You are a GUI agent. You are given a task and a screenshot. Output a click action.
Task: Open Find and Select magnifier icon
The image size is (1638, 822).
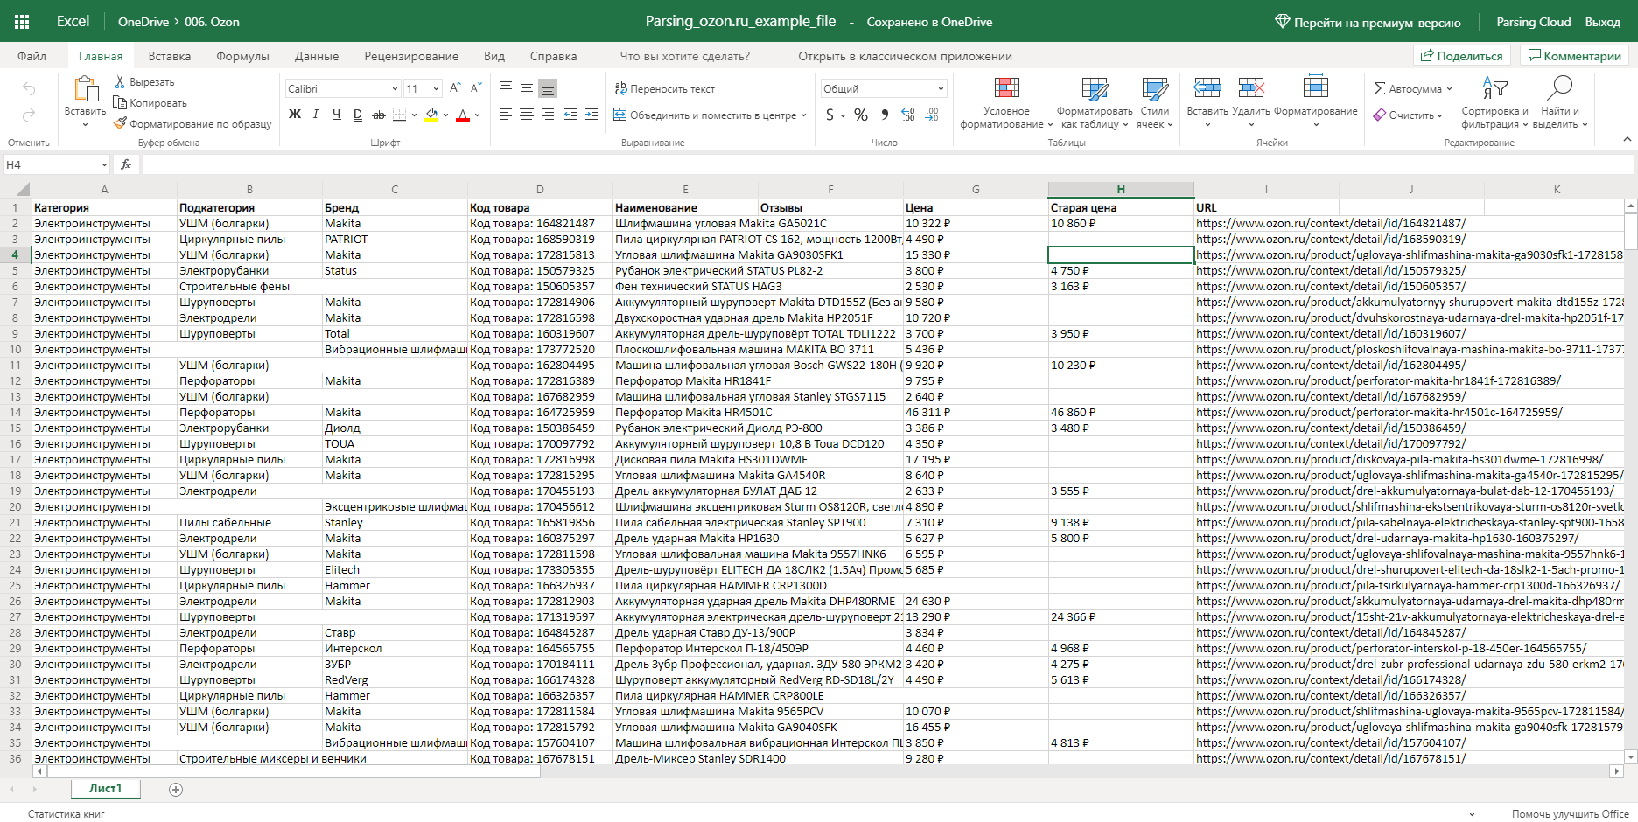click(1559, 88)
